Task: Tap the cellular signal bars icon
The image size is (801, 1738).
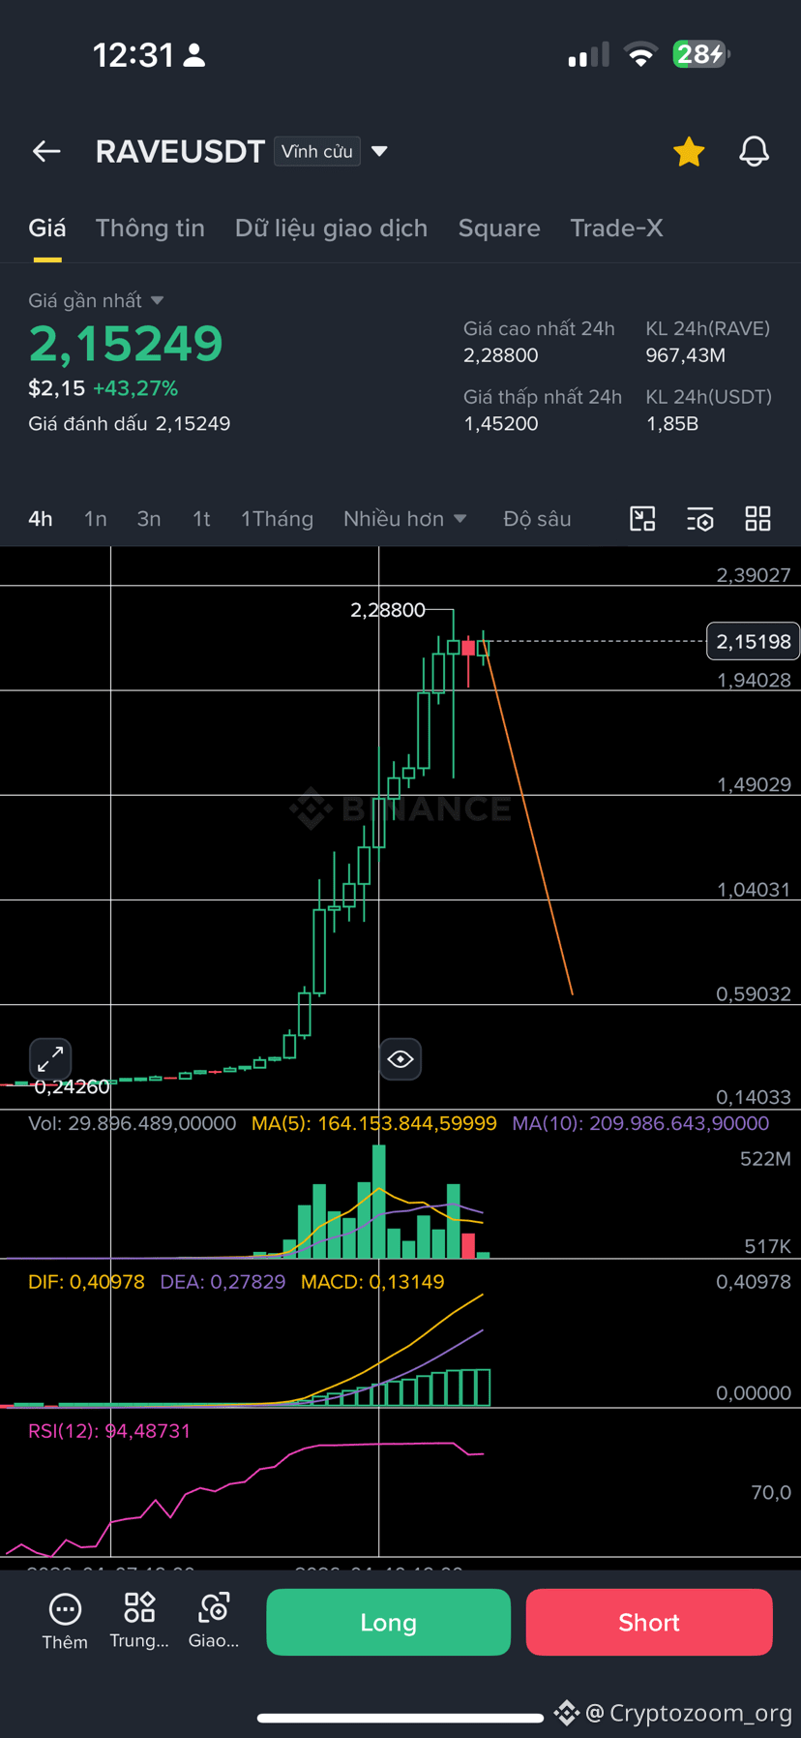Action: tap(588, 54)
